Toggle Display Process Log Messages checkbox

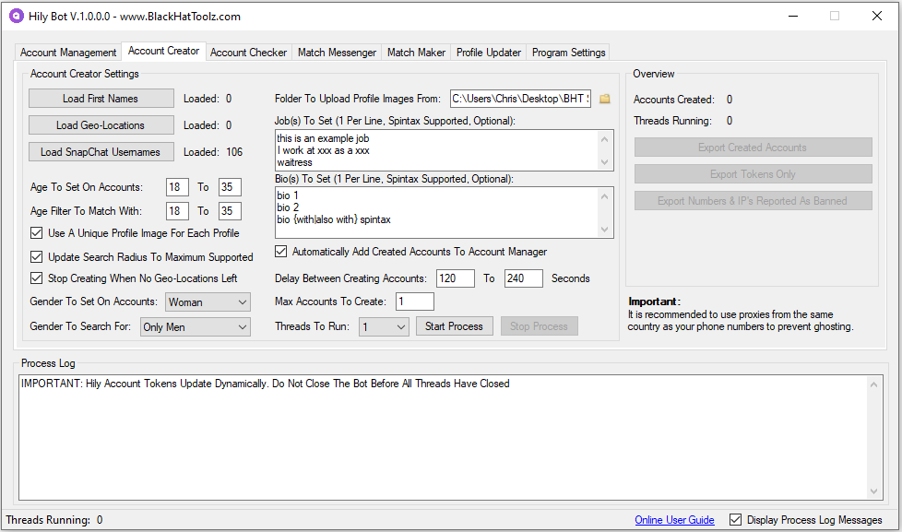click(x=735, y=520)
